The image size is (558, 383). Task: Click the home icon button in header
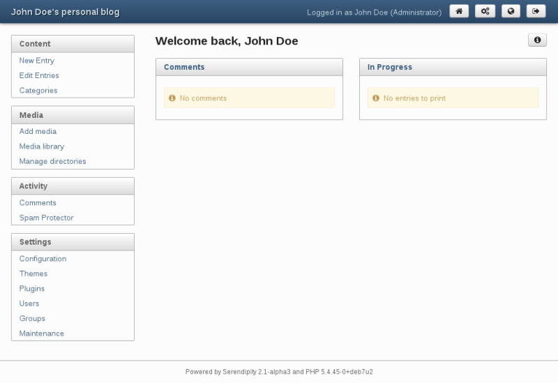click(459, 11)
